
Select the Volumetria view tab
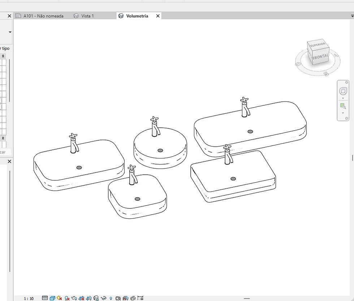pyautogui.click(x=137, y=16)
